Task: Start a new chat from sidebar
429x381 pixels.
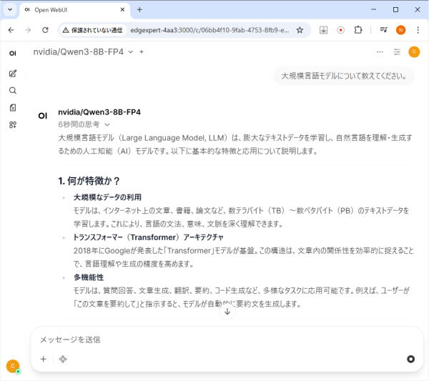Action: [13, 74]
